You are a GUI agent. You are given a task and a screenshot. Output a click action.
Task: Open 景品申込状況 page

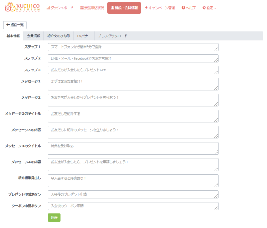[92, 8]
